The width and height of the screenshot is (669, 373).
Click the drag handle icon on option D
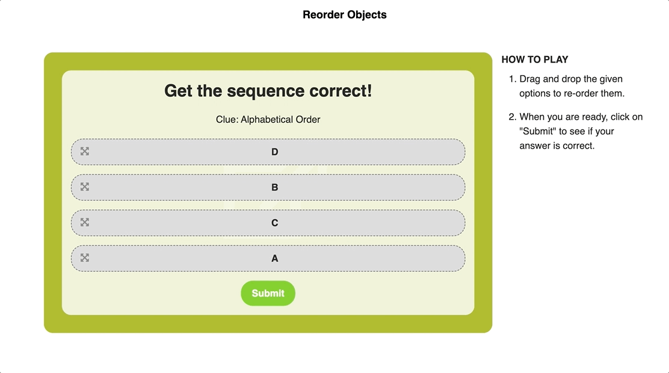point(84,152)
